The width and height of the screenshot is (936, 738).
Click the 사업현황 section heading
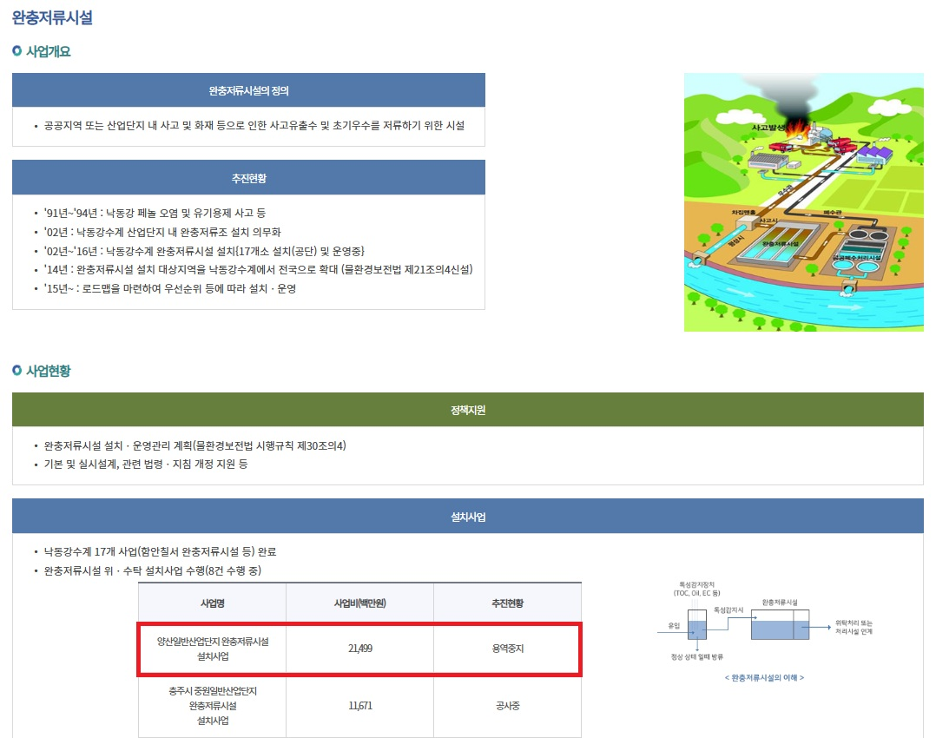coord(49,371)
